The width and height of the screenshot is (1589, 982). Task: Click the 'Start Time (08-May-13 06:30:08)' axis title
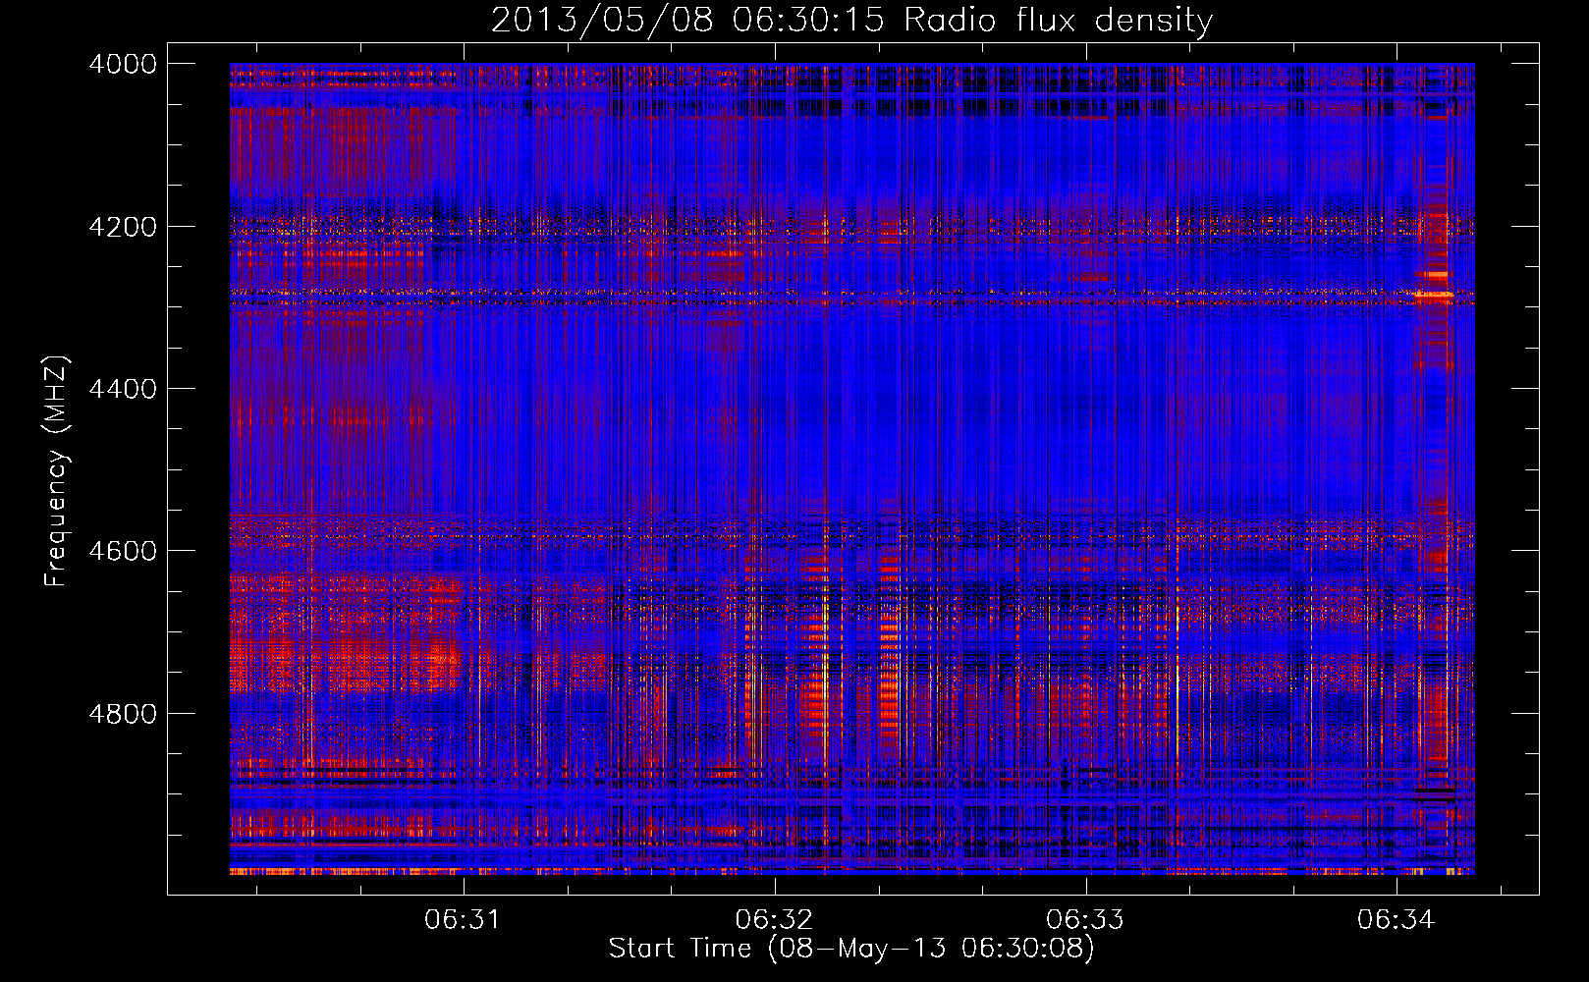click(x=851, y=949)
